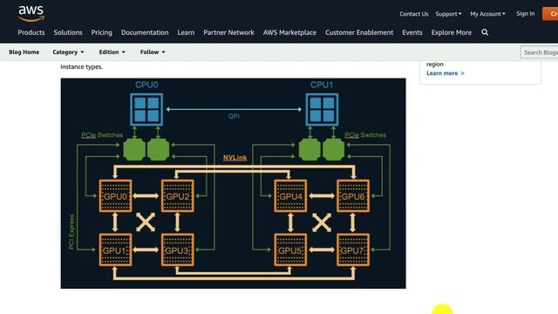558x314 pixels.
Task: Focus the Search Blogs input field
Action: coord(539,52)
